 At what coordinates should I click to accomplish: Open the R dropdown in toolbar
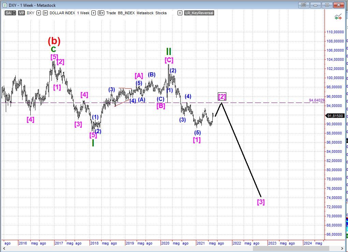tap(101, 13)
